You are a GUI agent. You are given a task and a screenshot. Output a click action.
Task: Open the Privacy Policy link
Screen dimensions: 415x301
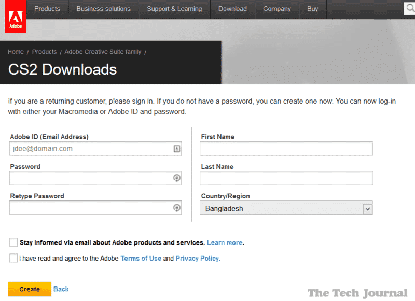click(197, 258)
